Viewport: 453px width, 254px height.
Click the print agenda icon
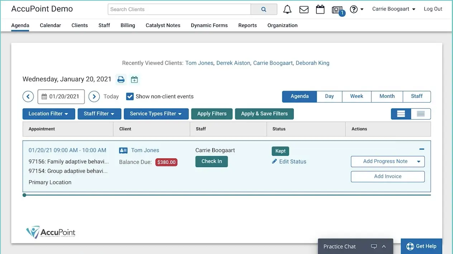pyautogui.click(x=121, y=79)
